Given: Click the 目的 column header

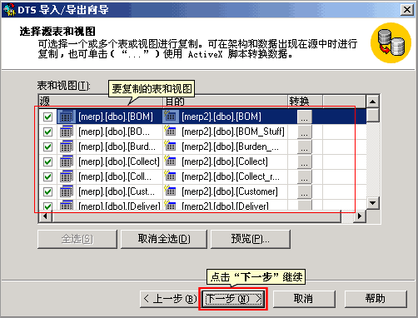Looking at the screenshot, I should coord(225,102).
